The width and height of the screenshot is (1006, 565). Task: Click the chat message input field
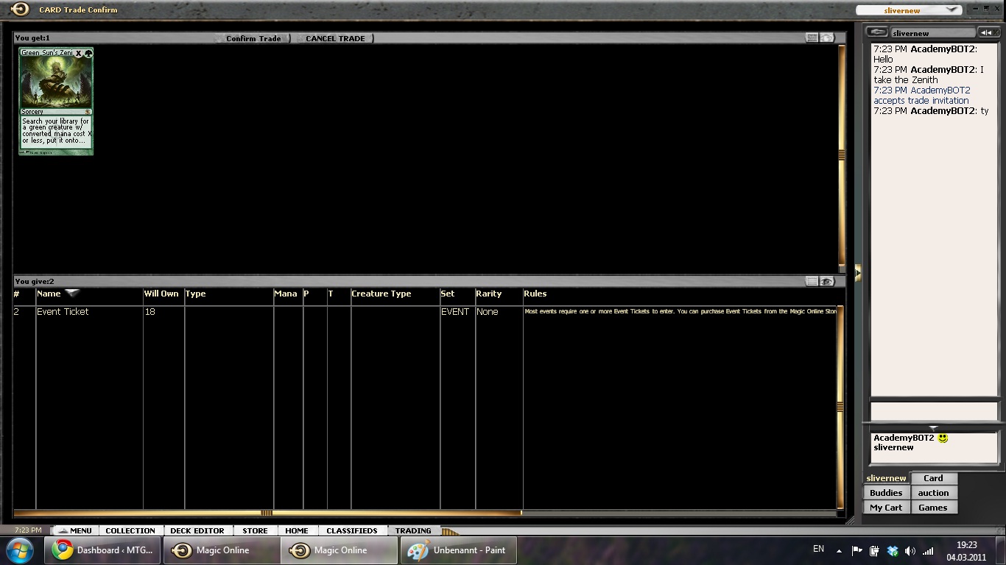(x=933, y=411)
